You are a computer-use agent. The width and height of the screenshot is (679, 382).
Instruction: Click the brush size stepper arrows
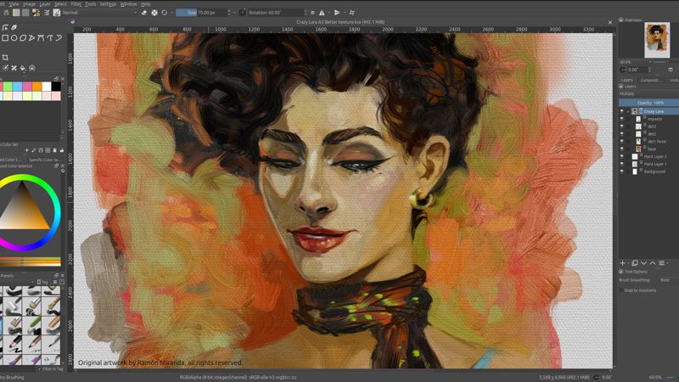pyautogui.click(x=229, y=13)
